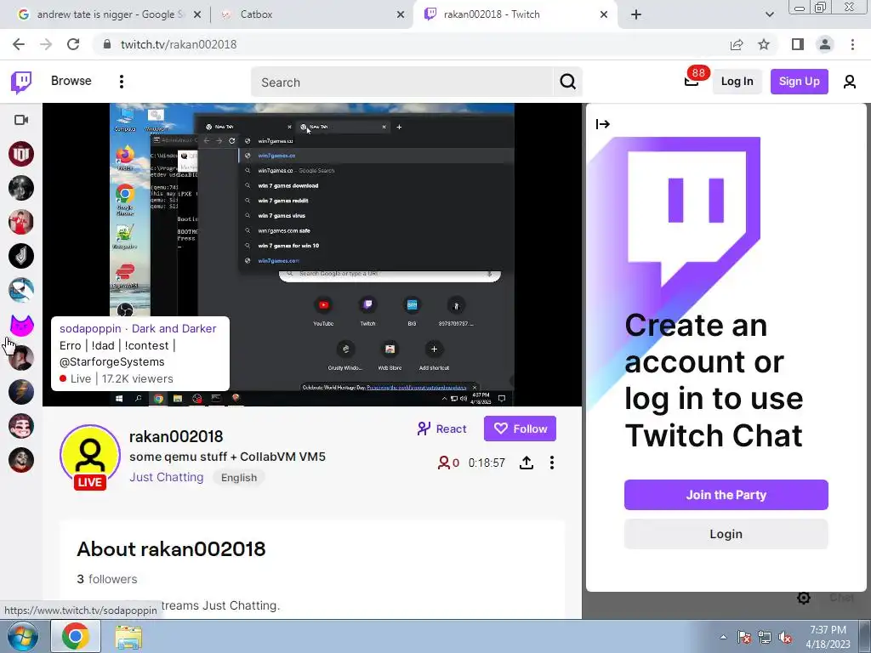Screen dimensions: 871x653
Task: Click the address bar URL
Action: click(x=179, y=44)
